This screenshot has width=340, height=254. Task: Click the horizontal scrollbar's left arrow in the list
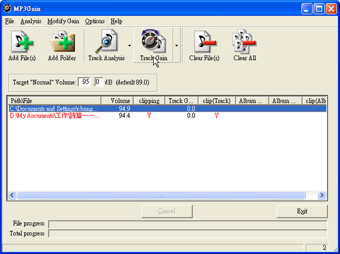12,195
